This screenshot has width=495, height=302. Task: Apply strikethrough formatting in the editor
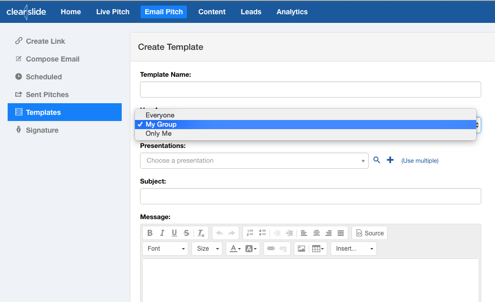[186, 233]
